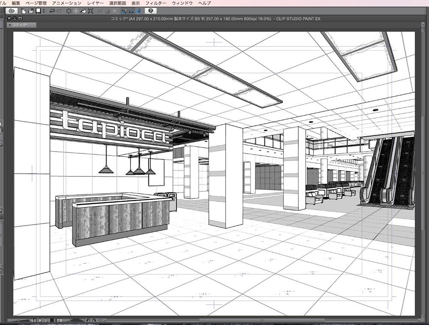This screenshot has height=325, width=429.
Task: Click the zoom in button in status bar
Action: click(46, 320)
